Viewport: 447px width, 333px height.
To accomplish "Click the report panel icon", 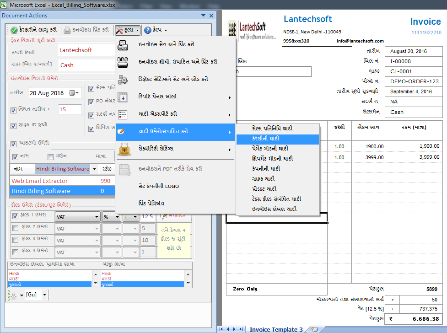I will pyautogui.click(x=123, y=97).
